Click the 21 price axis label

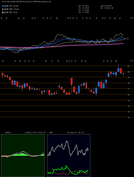pos(128,66)
